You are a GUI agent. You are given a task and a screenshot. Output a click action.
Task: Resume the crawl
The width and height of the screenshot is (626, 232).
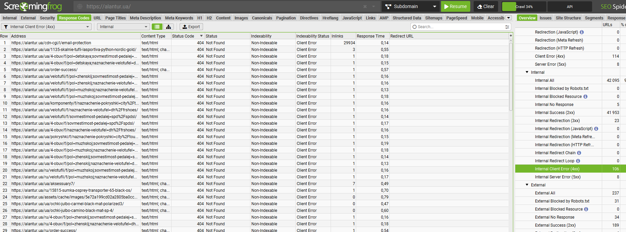coord(455,6)
